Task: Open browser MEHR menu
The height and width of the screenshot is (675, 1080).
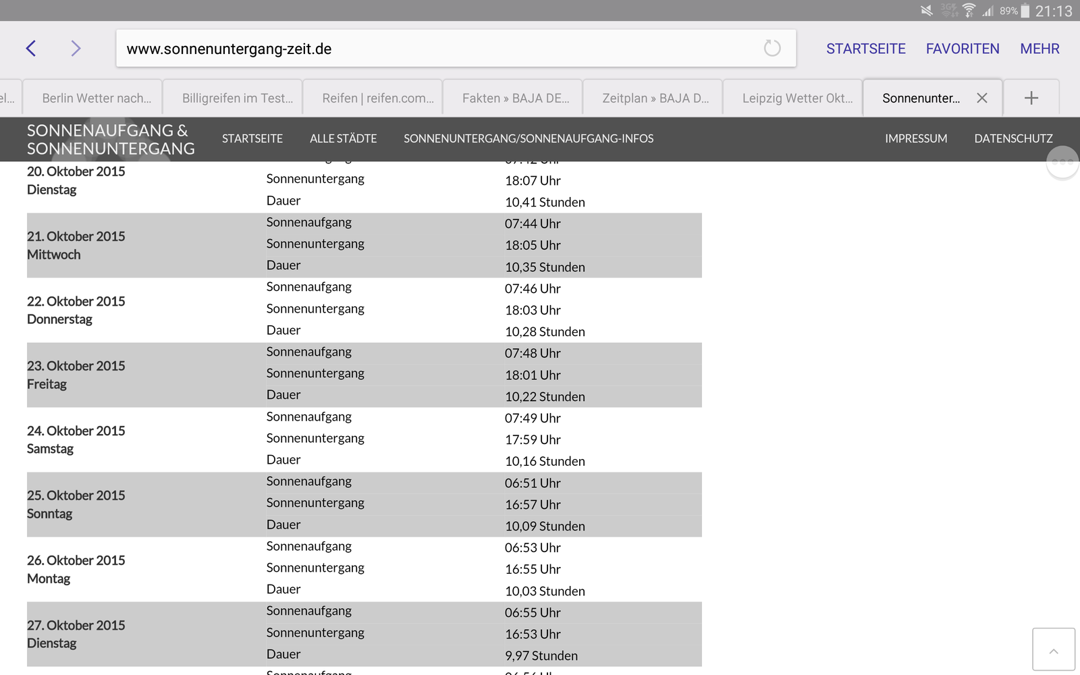Action: (1039, 49)
